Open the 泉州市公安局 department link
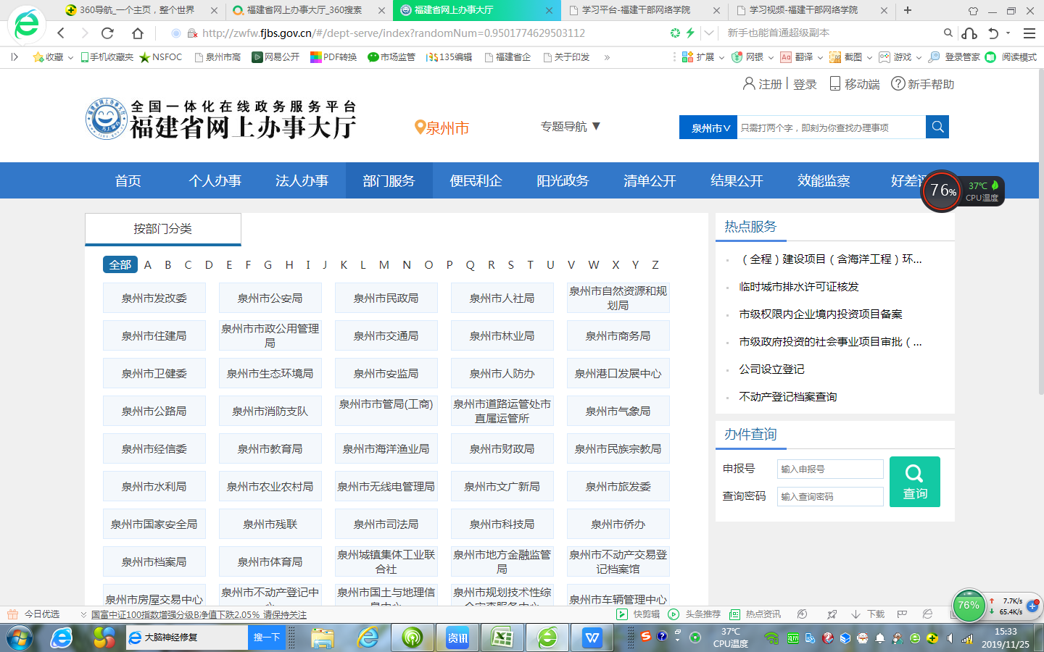This screenshot has height=652, width=1044. (x=270, y=298)
